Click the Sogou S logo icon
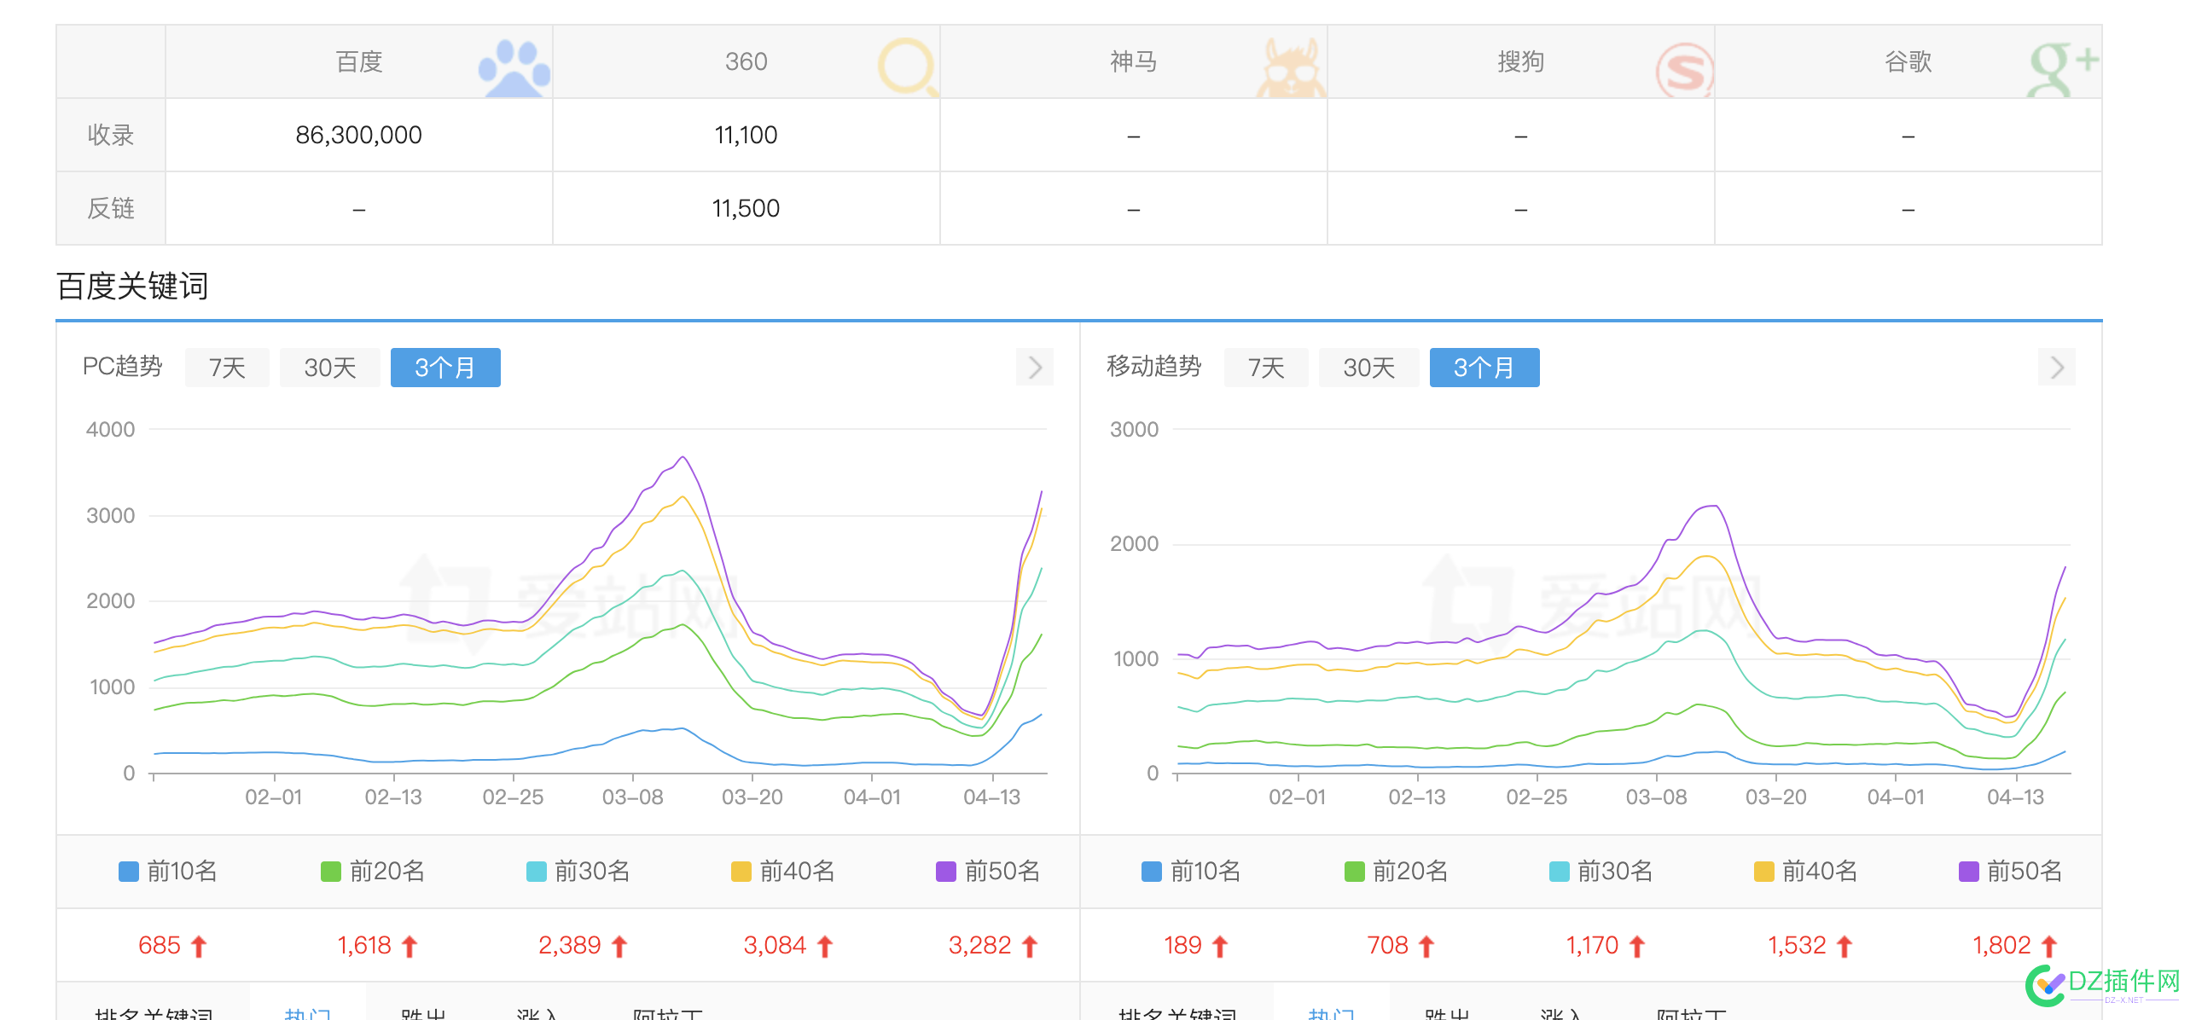Image resolution: width=2196 pixels, height=1020 pixels. click(x=1684, y=71)
